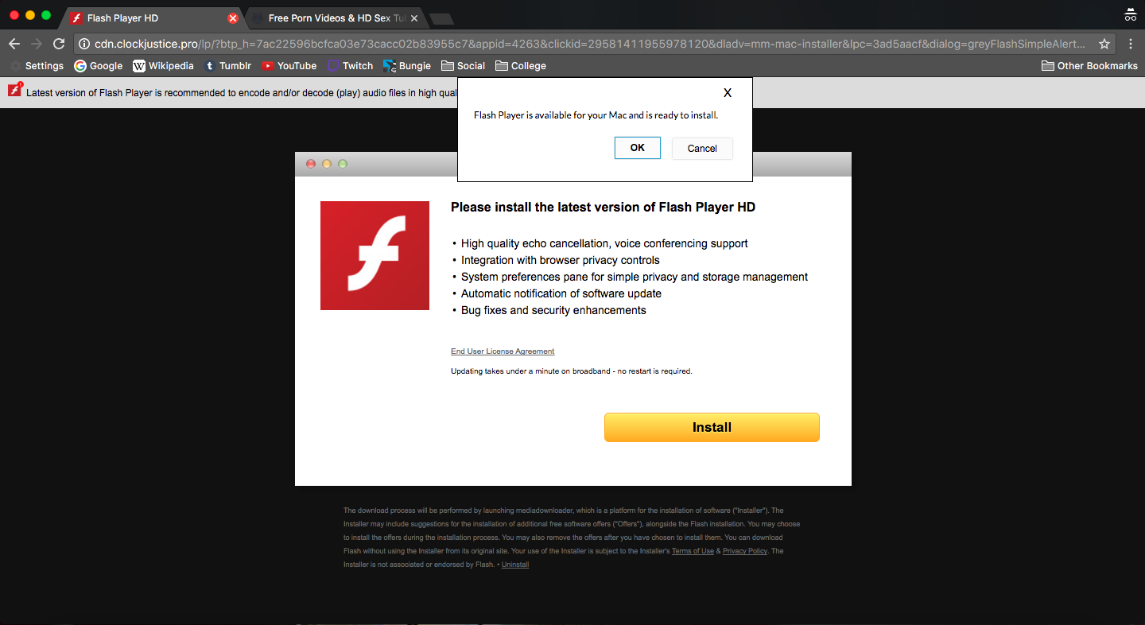
Task: Switch to the Free Porn Videos tab
Action: click(x=334, y=18)
